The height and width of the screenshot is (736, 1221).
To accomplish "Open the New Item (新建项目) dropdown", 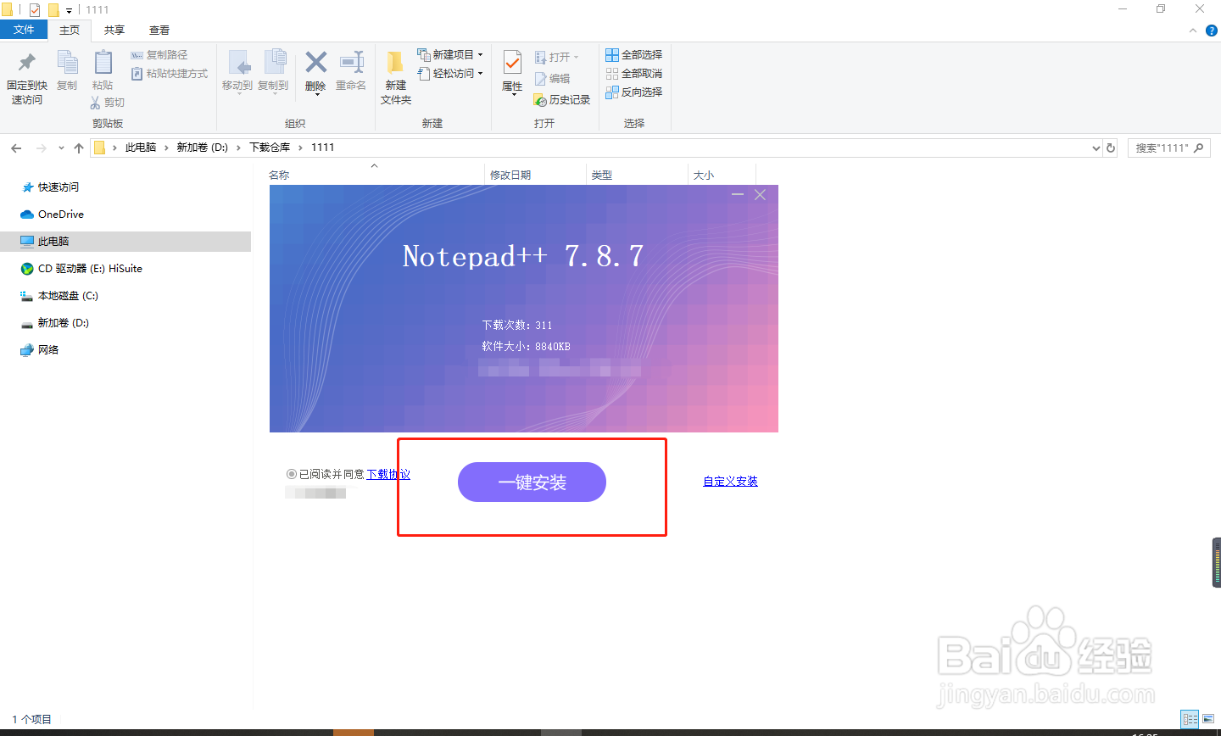I will pos(450,55).
